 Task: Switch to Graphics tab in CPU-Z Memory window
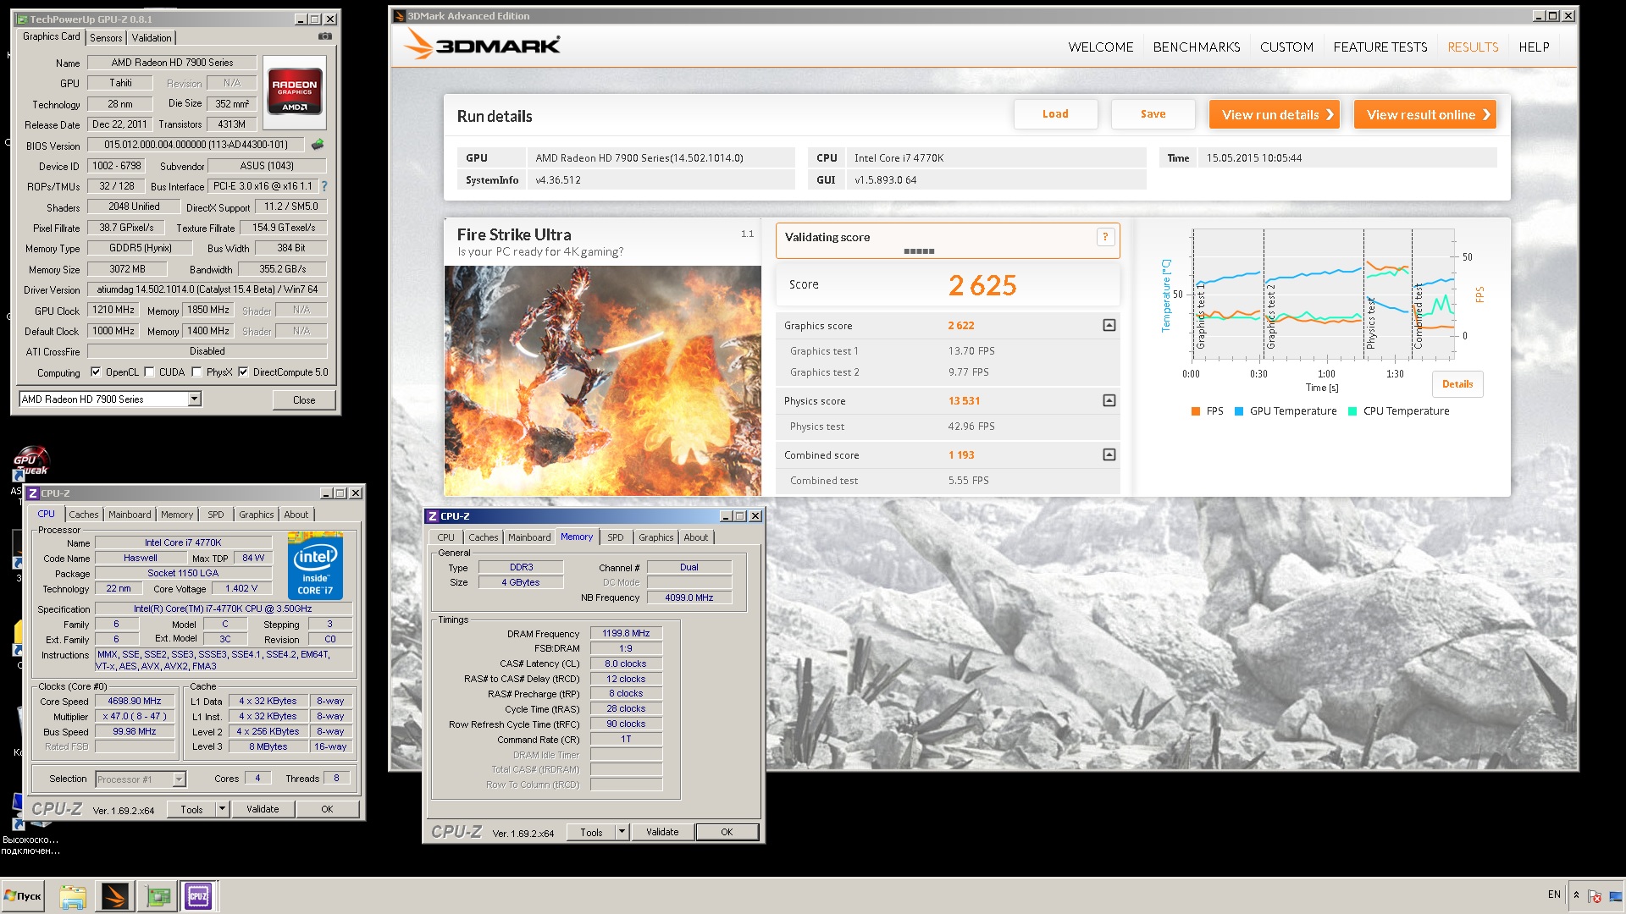pos(656,537)
